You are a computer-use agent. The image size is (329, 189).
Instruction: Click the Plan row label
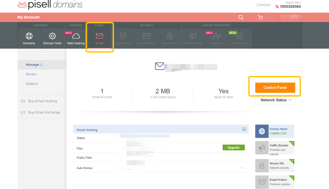(x=80, y=148)
